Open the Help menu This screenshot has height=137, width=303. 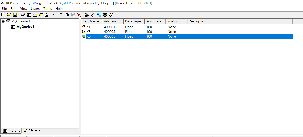pyautogui.click(x=59, y=9)
